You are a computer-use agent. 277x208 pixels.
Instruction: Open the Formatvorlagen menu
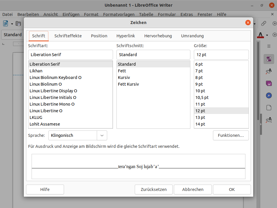coord(119,14)
